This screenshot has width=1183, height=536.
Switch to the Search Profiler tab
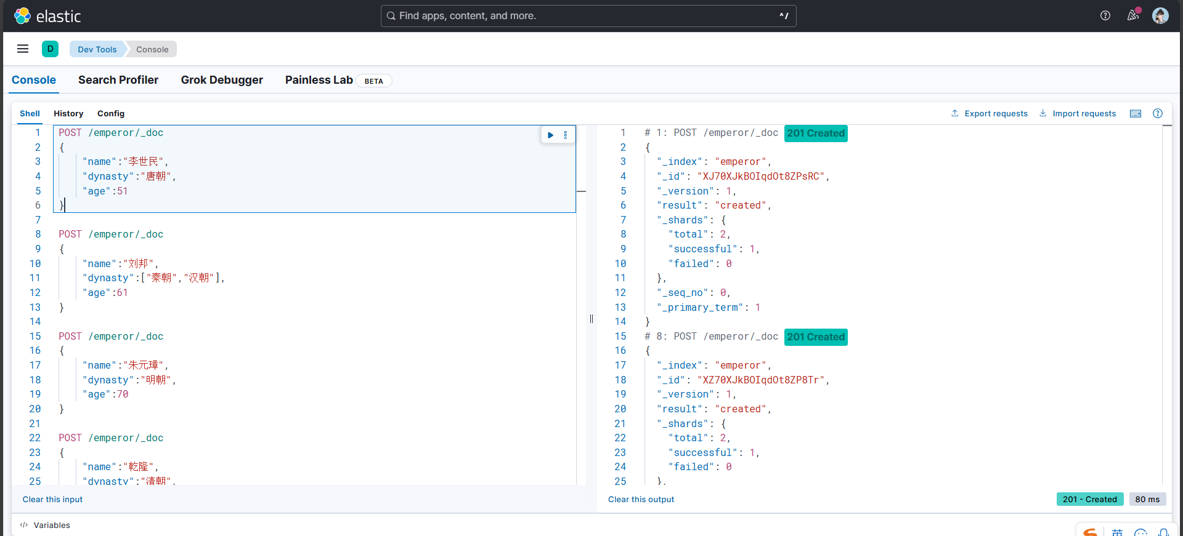tap(118, 80)
